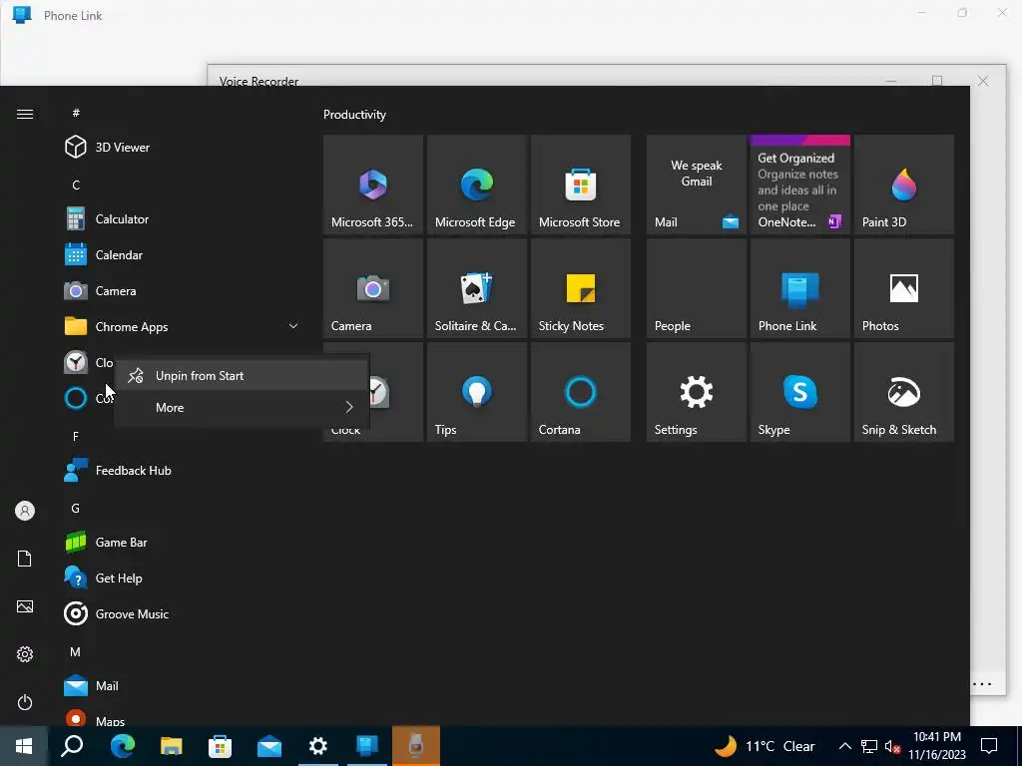Open the user account button in sidebar

[25, 511]
